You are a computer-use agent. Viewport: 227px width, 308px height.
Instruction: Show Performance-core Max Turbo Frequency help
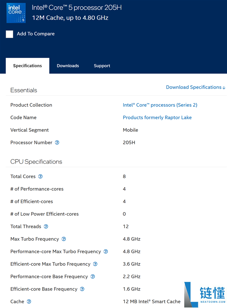(x=106, y=252)
